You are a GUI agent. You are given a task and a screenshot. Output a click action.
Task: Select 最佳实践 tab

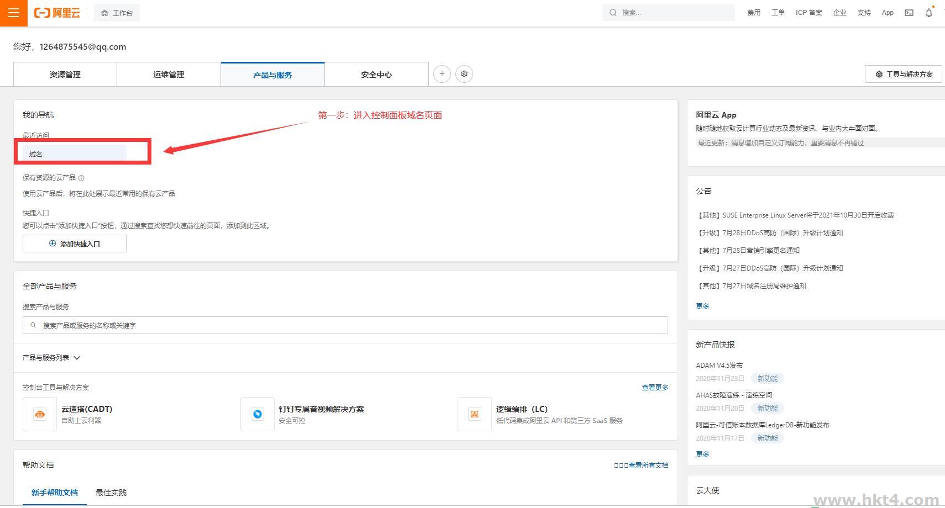coord(111,493)
